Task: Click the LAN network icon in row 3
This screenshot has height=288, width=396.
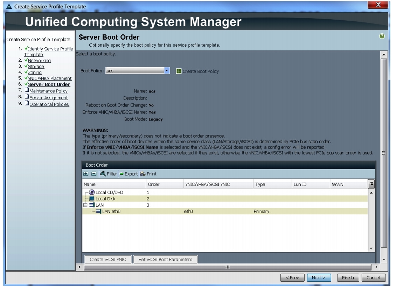Action: click(x=92, y=205)
